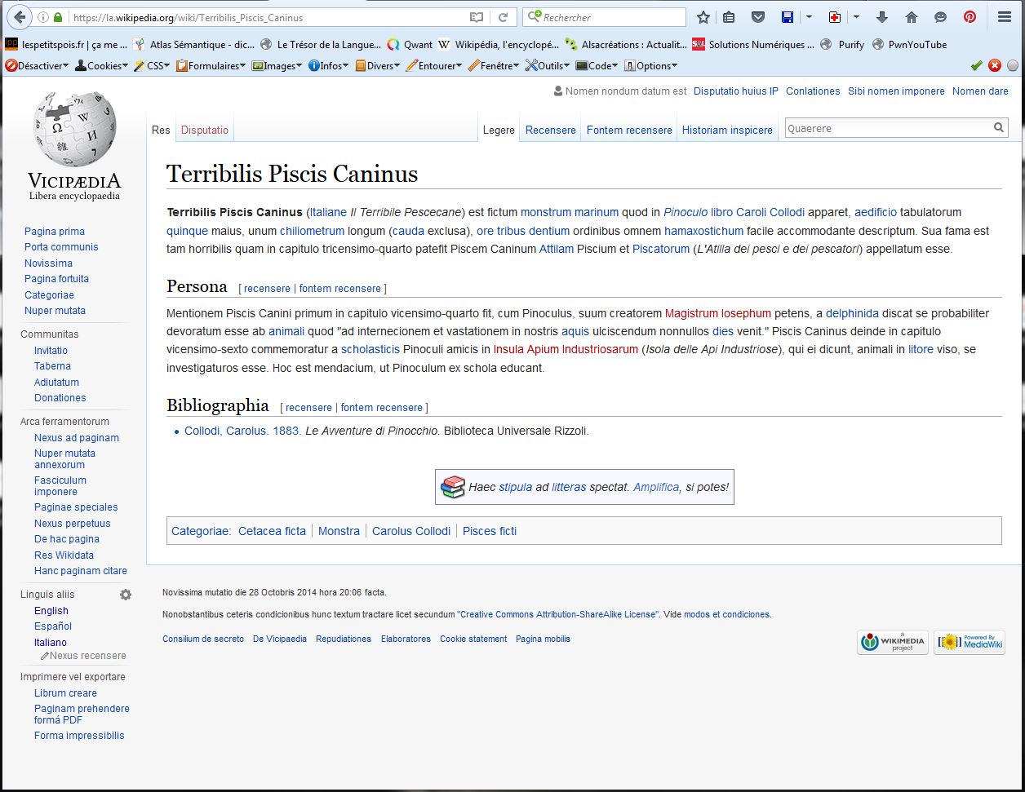This screenshot has width=1025, height=792.
Task: Click the language settings gear icon
Action: coord(126,595)
